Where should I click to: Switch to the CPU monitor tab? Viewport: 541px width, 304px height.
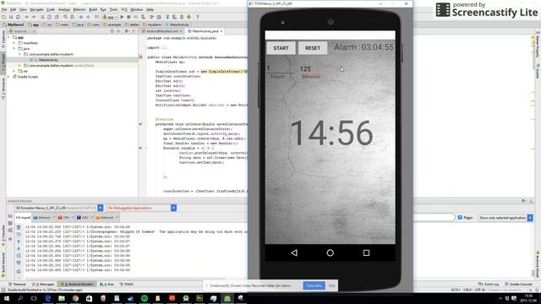point(65,218)
